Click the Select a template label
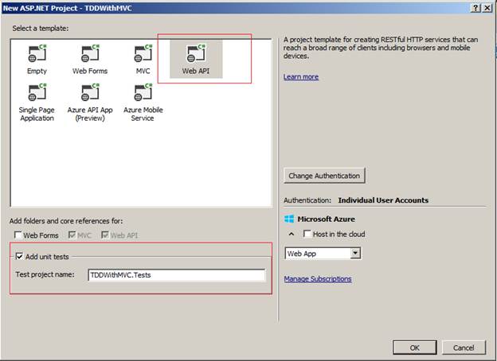The width and height of the screenshot is (497, 361). pos(41,28)
